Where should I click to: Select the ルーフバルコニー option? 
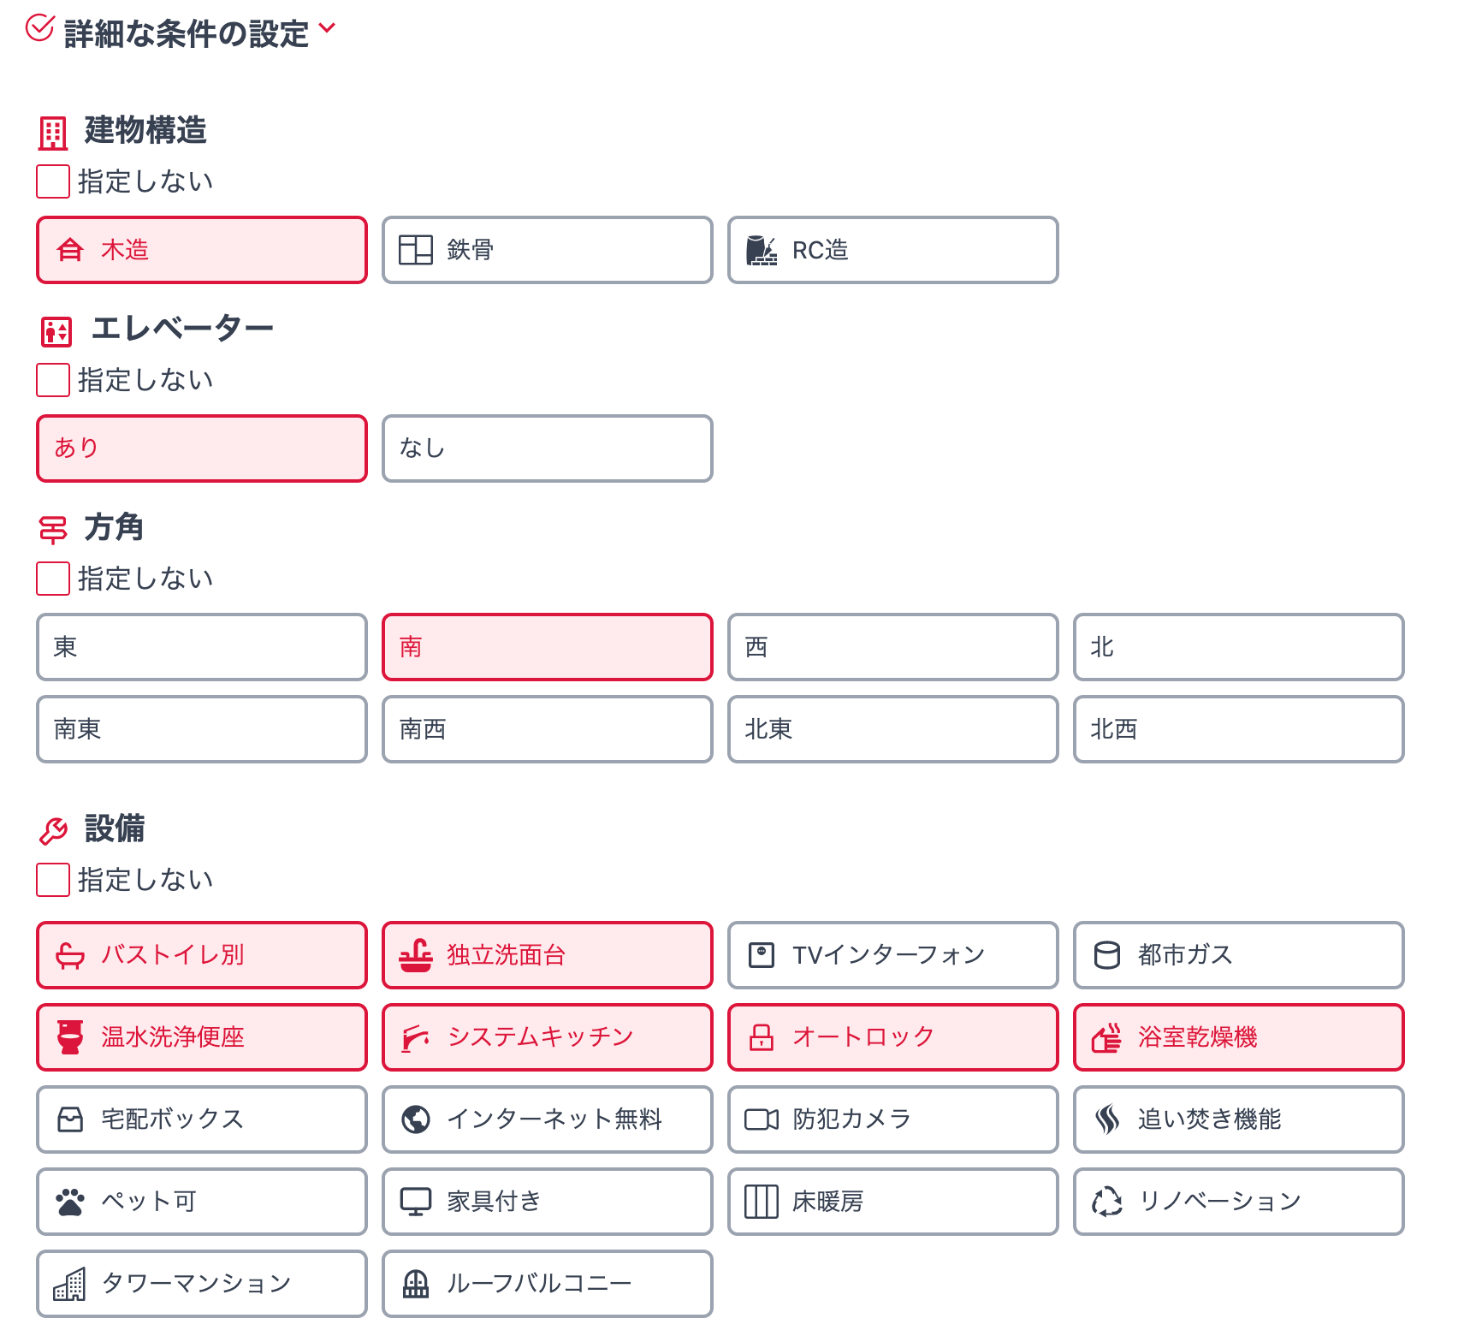(547, 1284)
